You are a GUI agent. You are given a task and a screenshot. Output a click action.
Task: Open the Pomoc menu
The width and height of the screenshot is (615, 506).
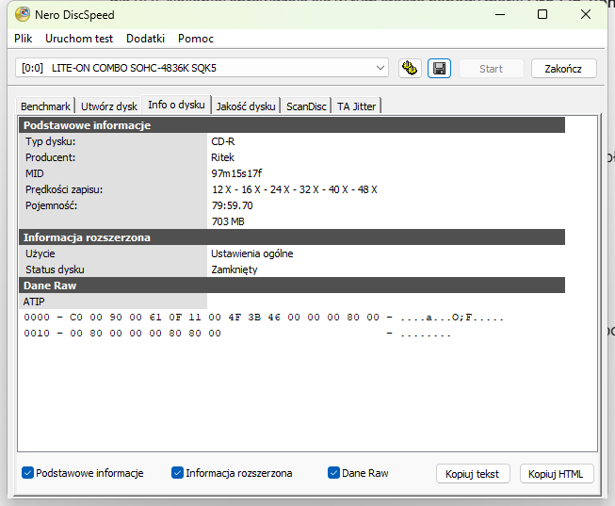[196, 39]
